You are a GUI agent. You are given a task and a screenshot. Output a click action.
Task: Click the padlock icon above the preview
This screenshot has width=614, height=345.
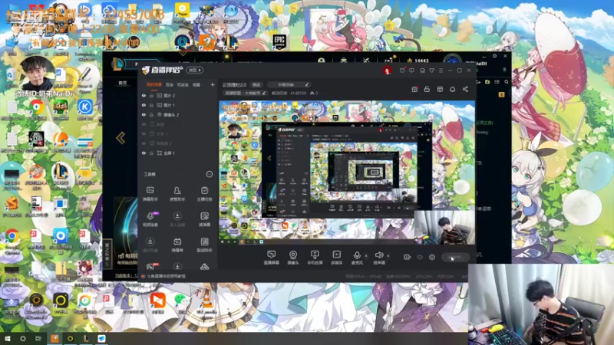click(427, 89)
